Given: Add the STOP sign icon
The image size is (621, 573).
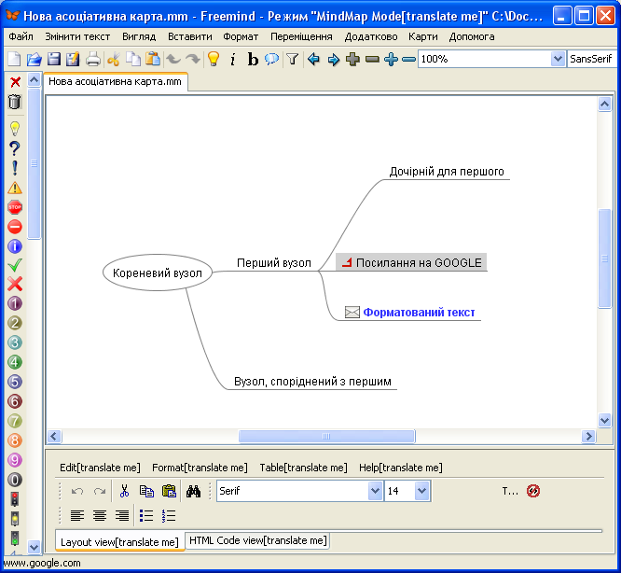Looking at the screenshot, I should tap(15, 207).
